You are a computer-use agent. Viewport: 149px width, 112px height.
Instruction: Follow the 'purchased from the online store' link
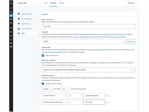(112, 34)
